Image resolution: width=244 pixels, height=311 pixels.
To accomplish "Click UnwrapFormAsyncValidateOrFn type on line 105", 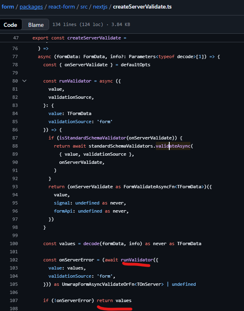I will click(98, 284).
